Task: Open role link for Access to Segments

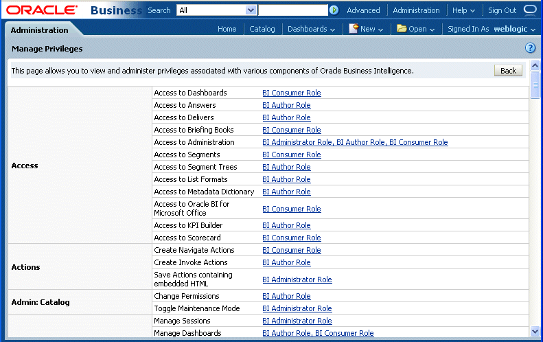Action: tap(292, 155)
